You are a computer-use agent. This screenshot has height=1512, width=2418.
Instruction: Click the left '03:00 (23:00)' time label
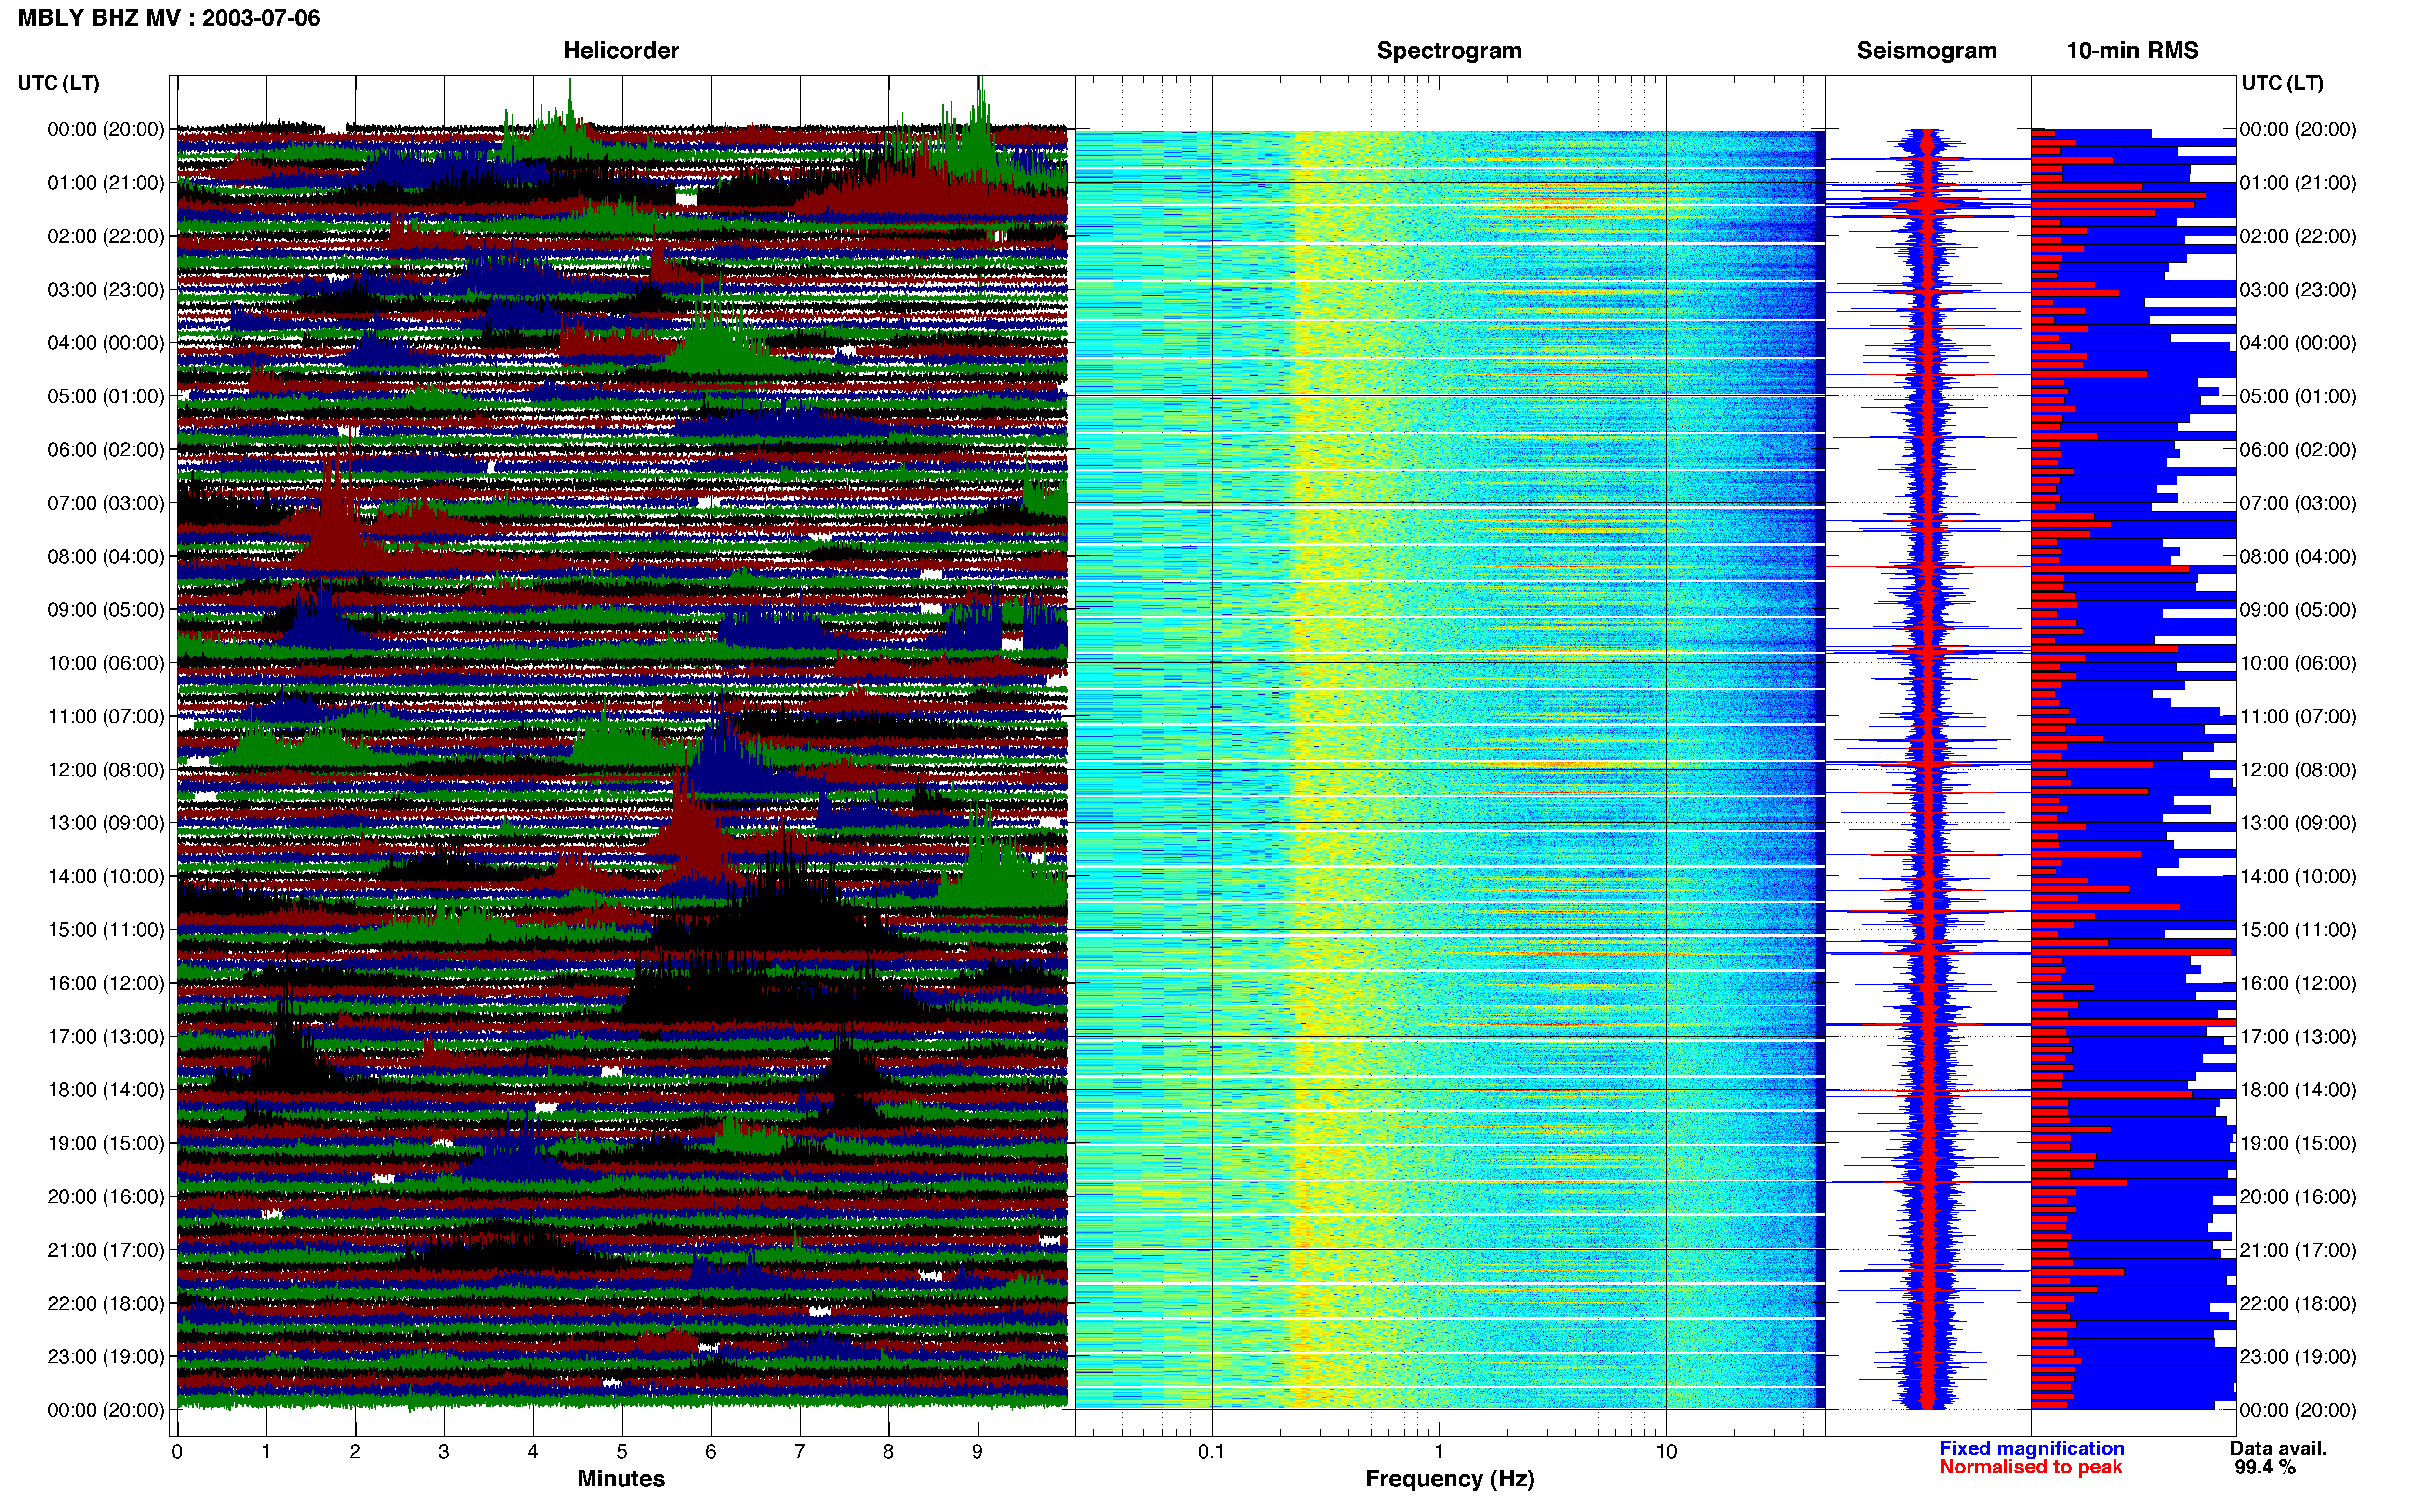pyautogui.click(x=106, y=290)
